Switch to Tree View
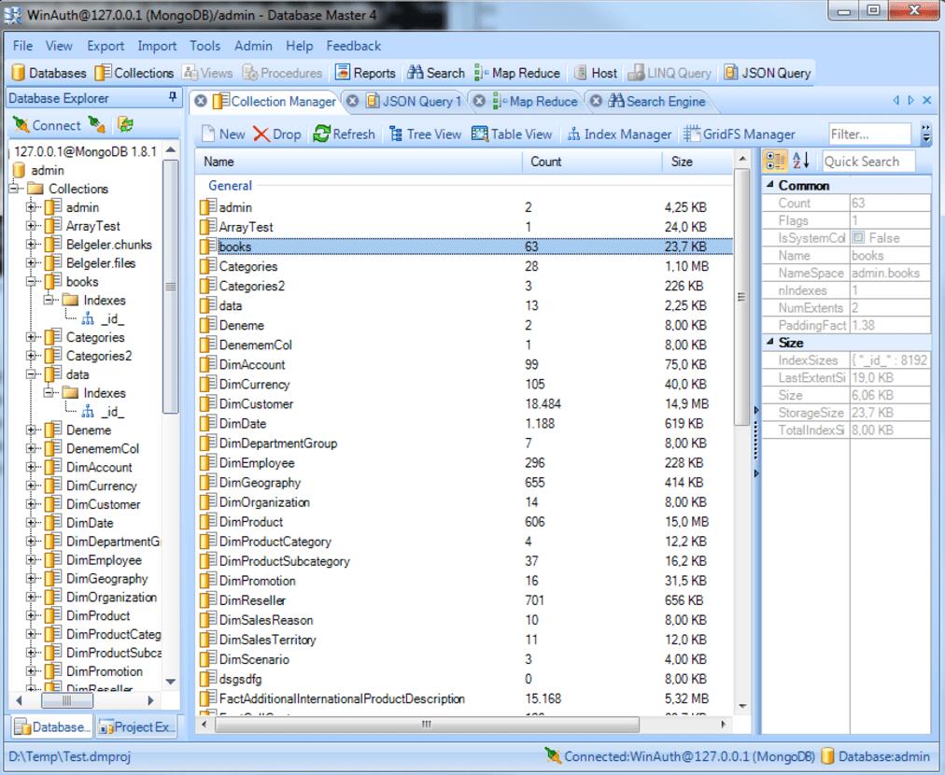This screenshot has width=945, height=775. pos(426,134)
